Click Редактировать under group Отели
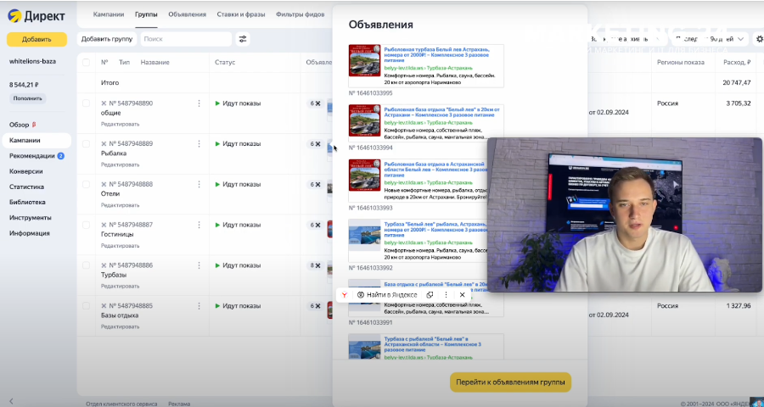The image size is (764, 407). pyautogui.click(x=120, y=205)
